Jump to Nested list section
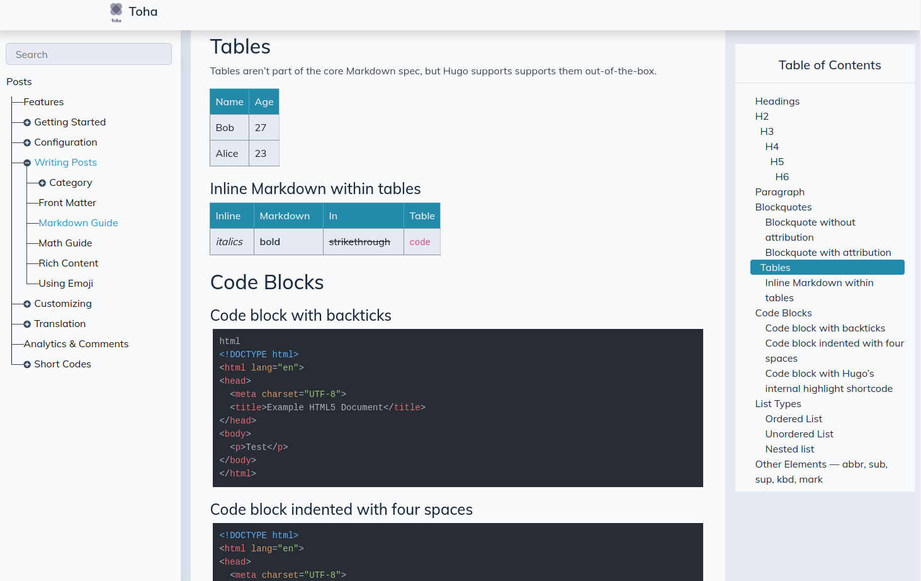 [x=789, y=449]
